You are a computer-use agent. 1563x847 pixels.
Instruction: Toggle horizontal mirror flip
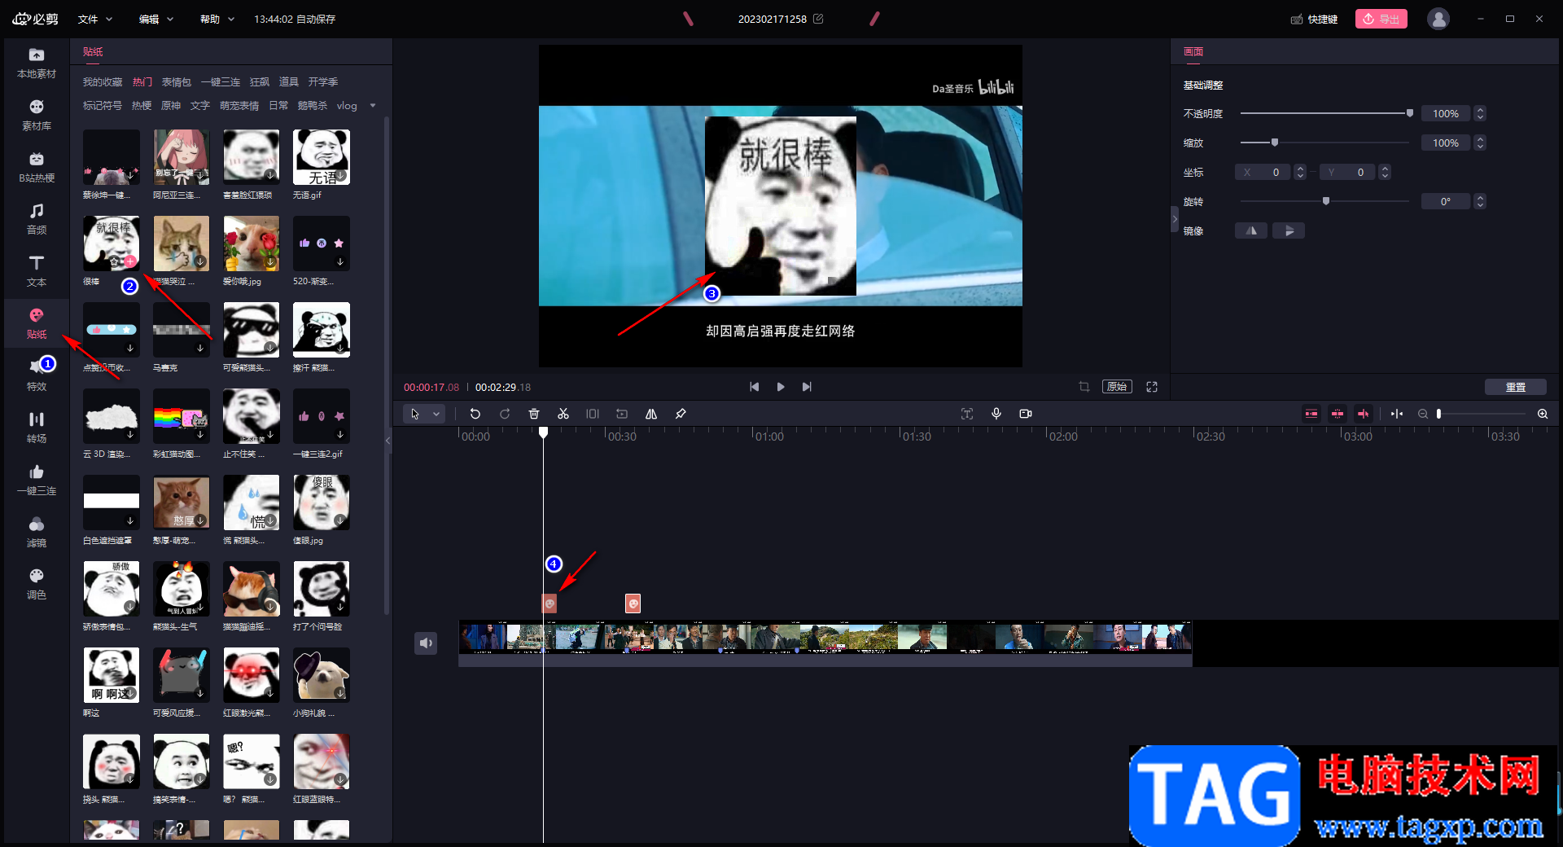pos(1251,230)
